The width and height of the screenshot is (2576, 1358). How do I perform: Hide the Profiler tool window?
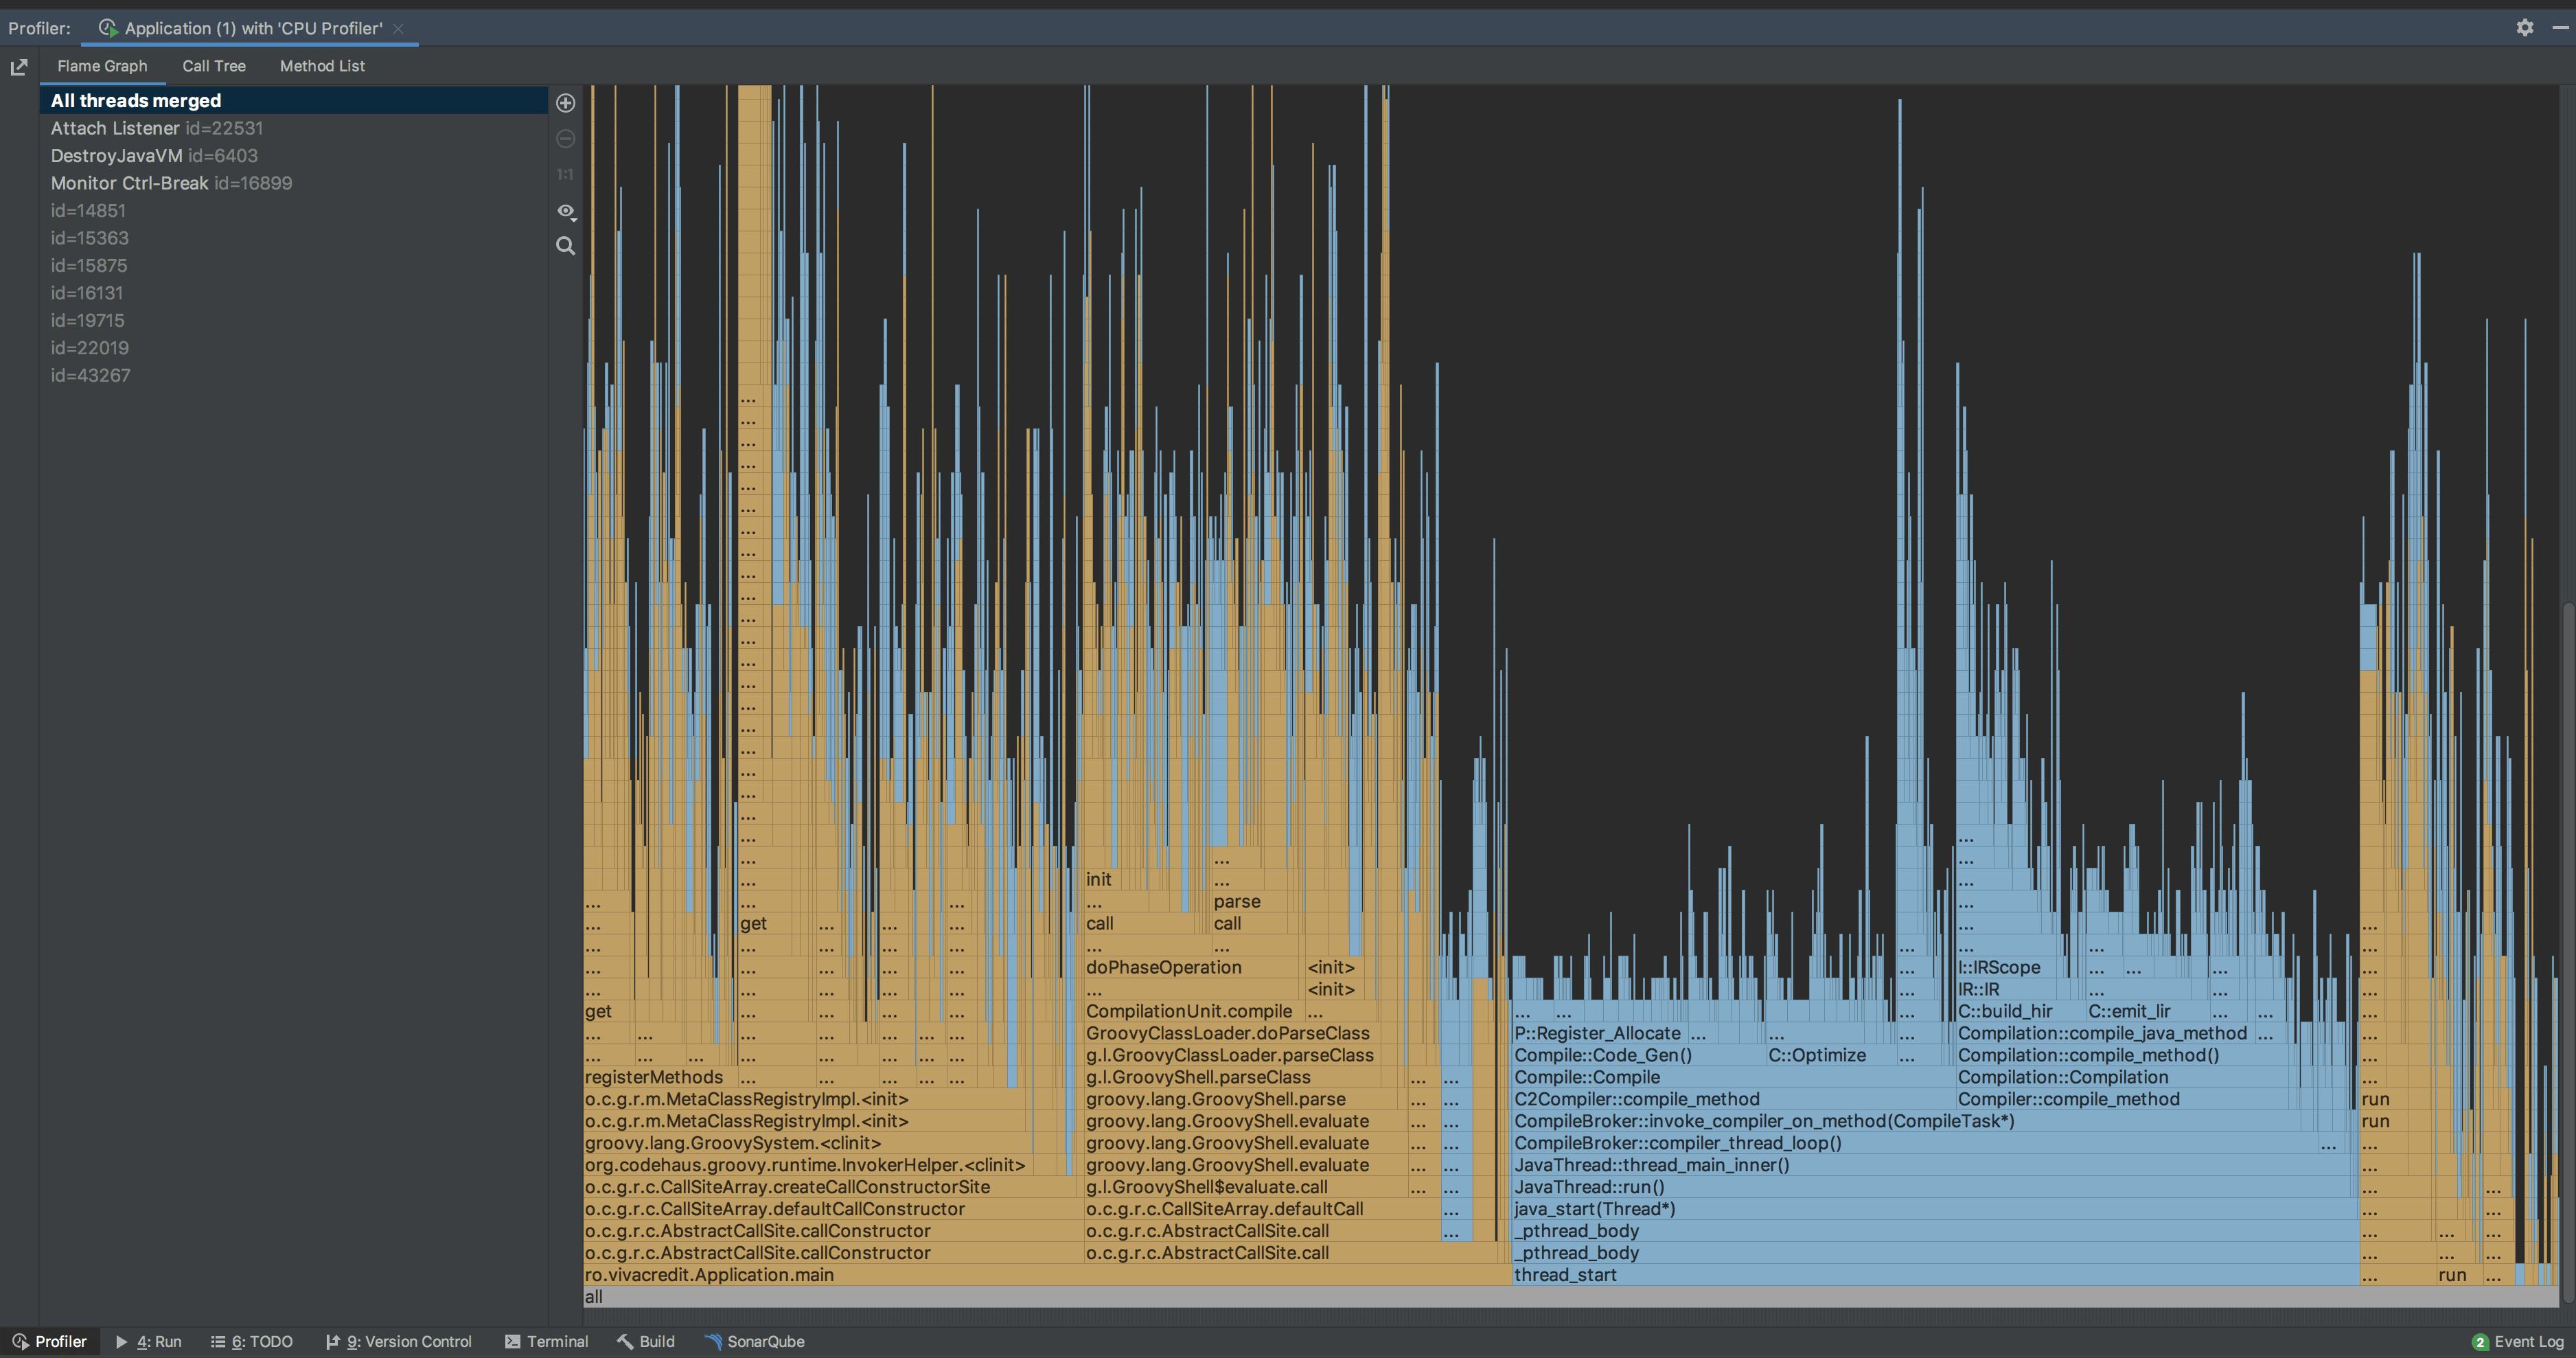coord(2560,28)
